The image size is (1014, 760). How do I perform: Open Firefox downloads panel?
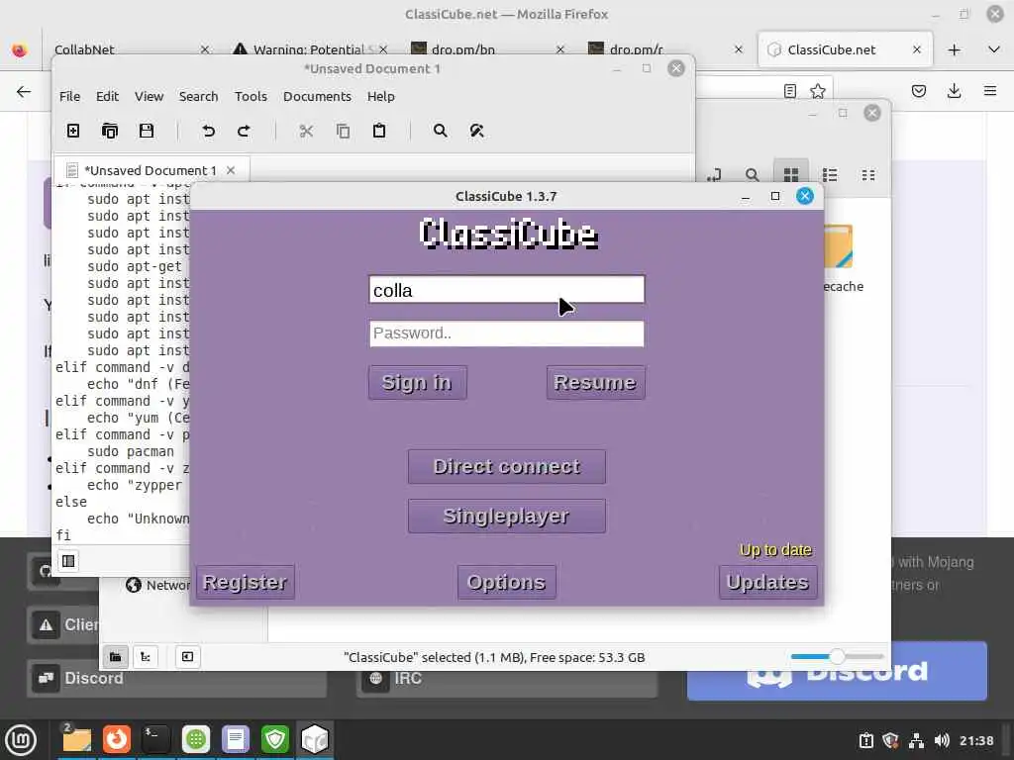pyautogui.click(x=954, y=91)
